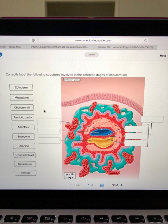Select the Mesoderm label
The image size is (168, 224).
[x=22, y=98]
